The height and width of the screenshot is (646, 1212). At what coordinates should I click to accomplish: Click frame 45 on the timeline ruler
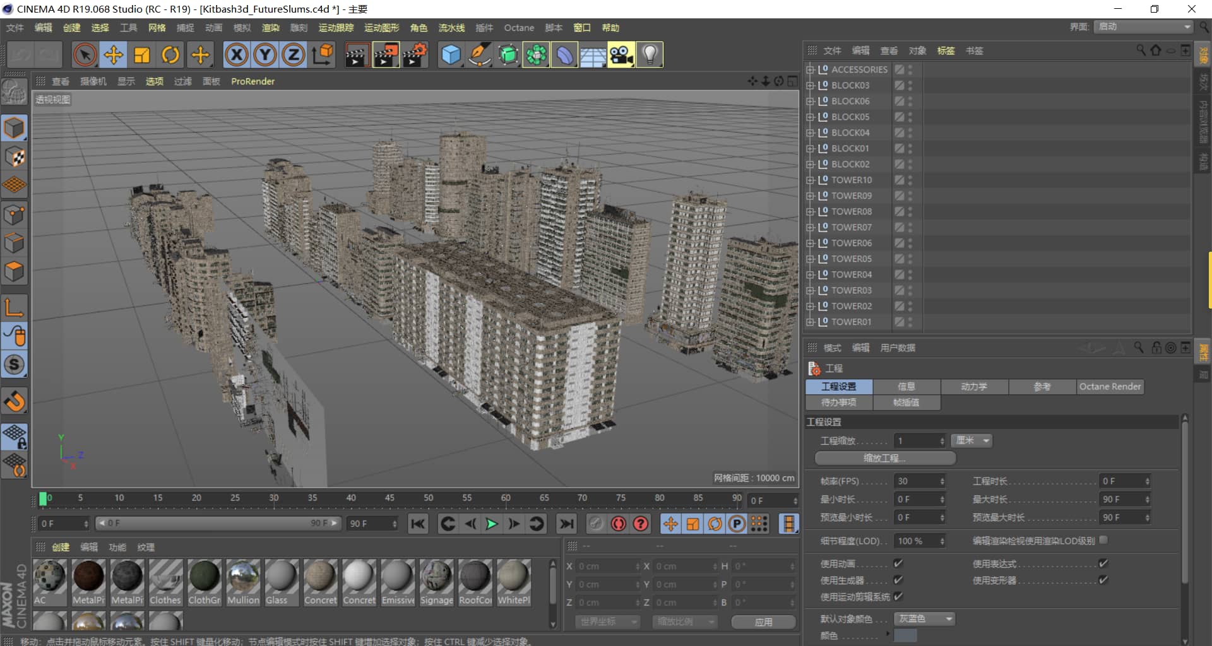coord(389,498)
